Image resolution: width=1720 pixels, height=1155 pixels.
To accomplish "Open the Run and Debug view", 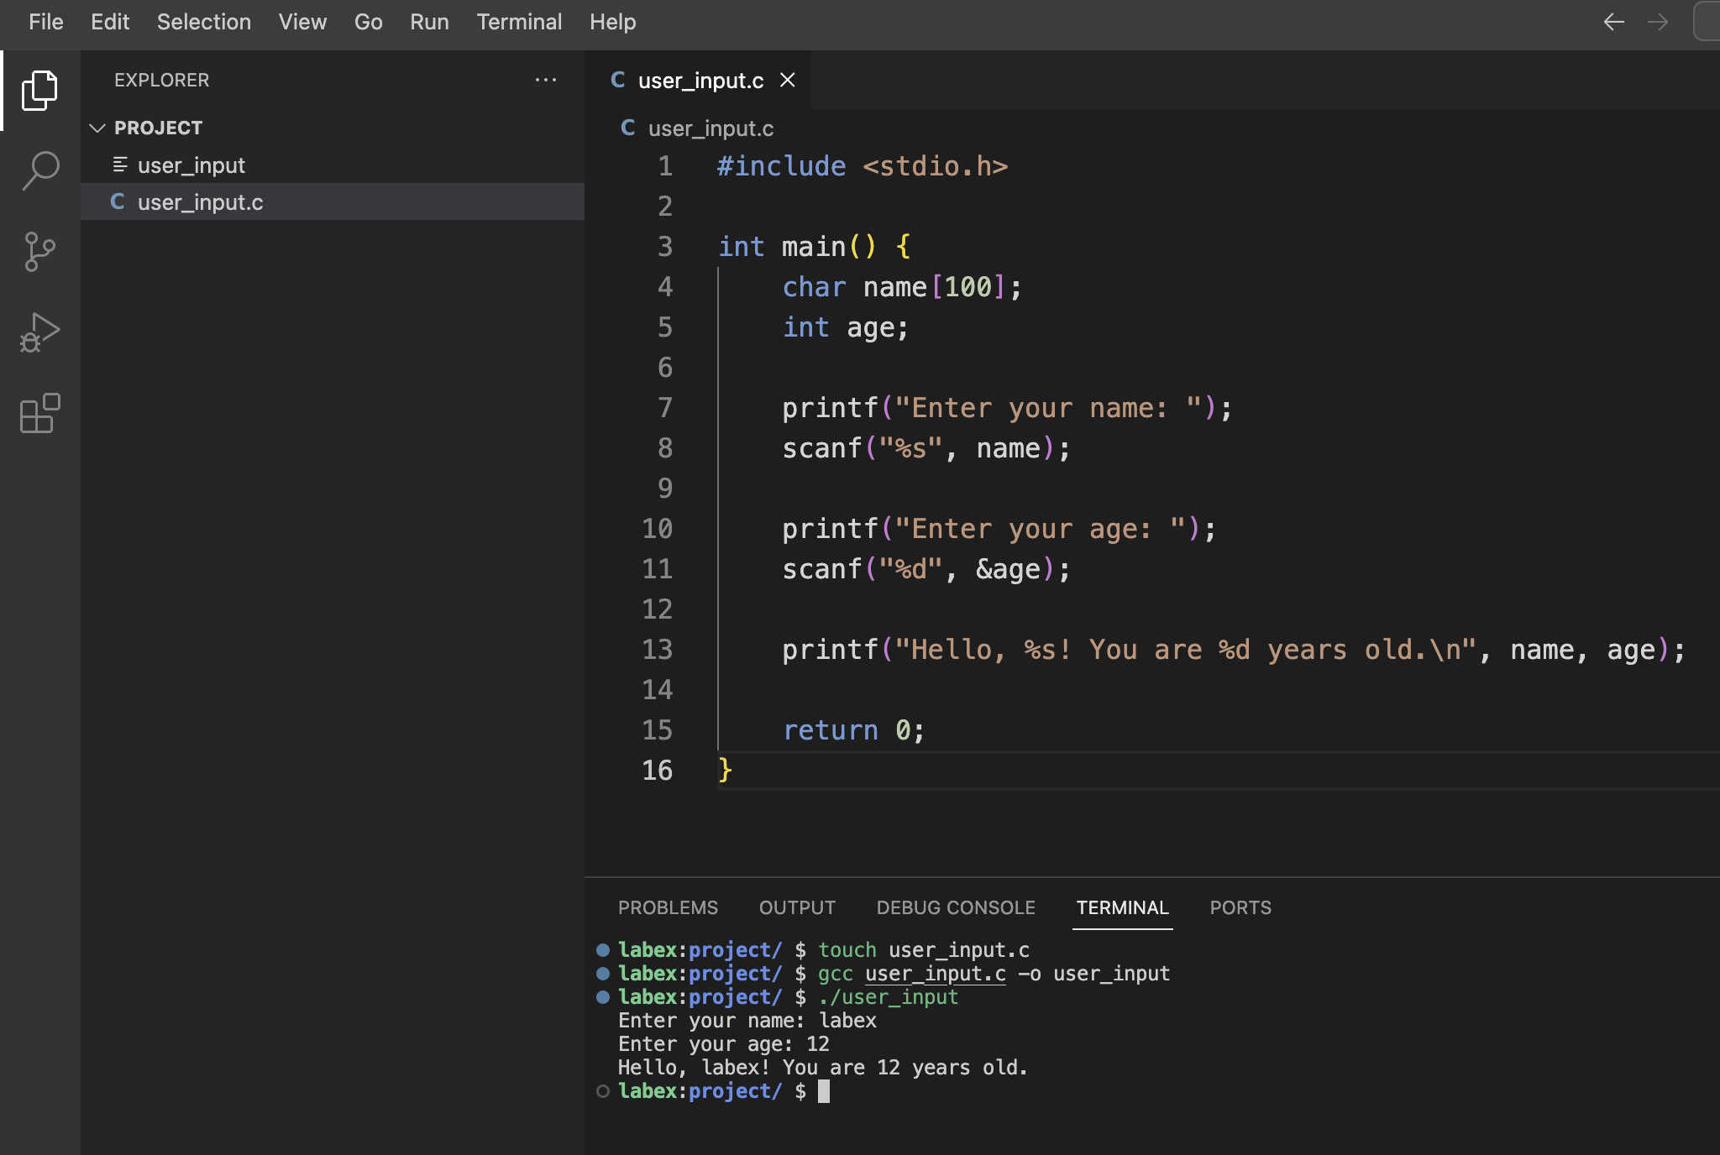I will (x=39, y=332).
